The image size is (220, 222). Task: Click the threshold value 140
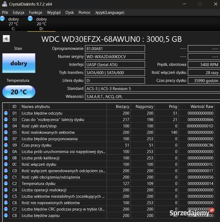[174, 132]
